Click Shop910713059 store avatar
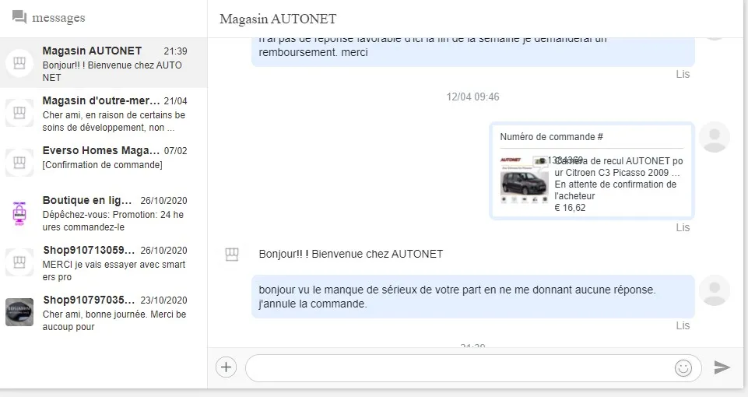This screenshot has width=748, height=397. [19, 262]
